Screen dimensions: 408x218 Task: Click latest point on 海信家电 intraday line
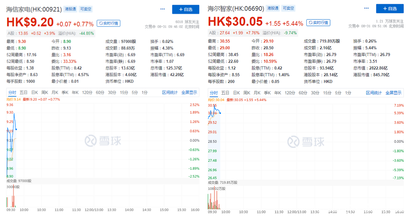pos(16,129)
